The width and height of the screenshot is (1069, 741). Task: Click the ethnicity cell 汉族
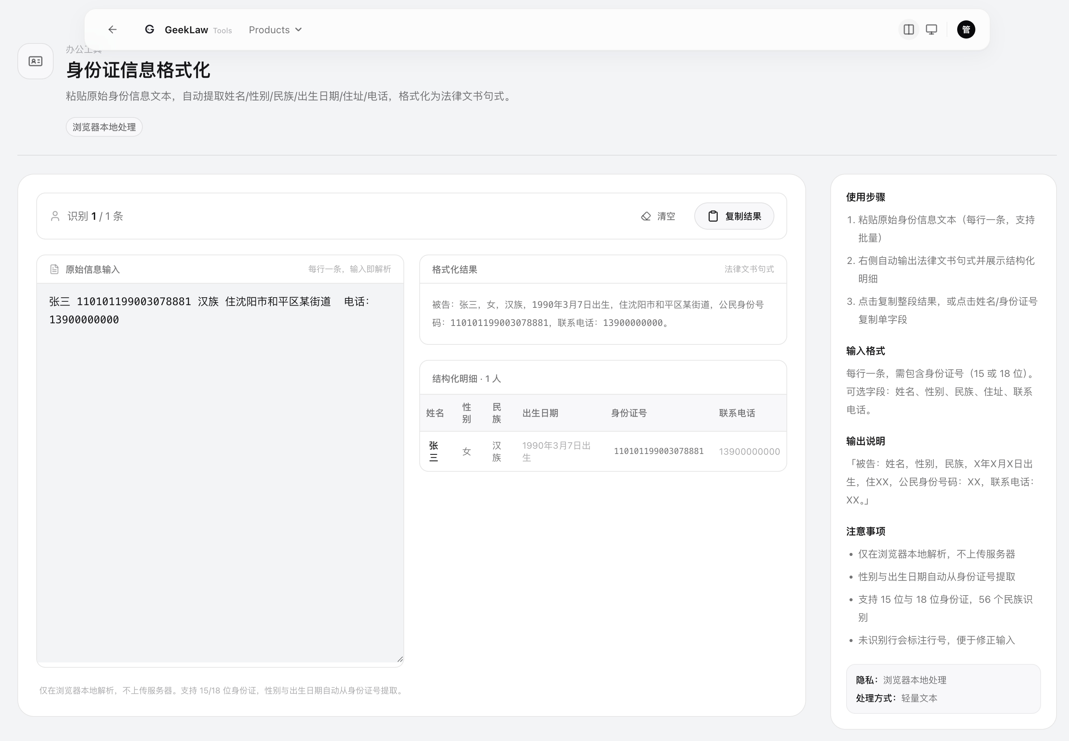click(496, 451)
